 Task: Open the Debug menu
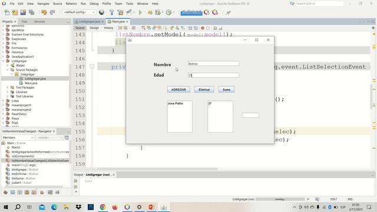point(94,4)
